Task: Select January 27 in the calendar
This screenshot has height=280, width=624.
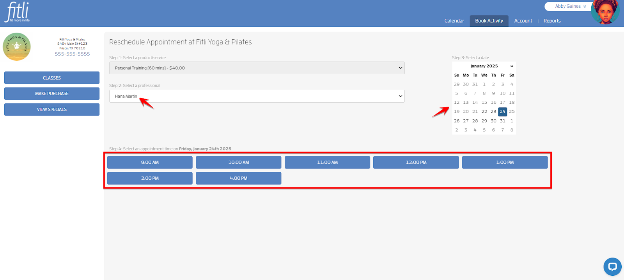Action: 466,121
